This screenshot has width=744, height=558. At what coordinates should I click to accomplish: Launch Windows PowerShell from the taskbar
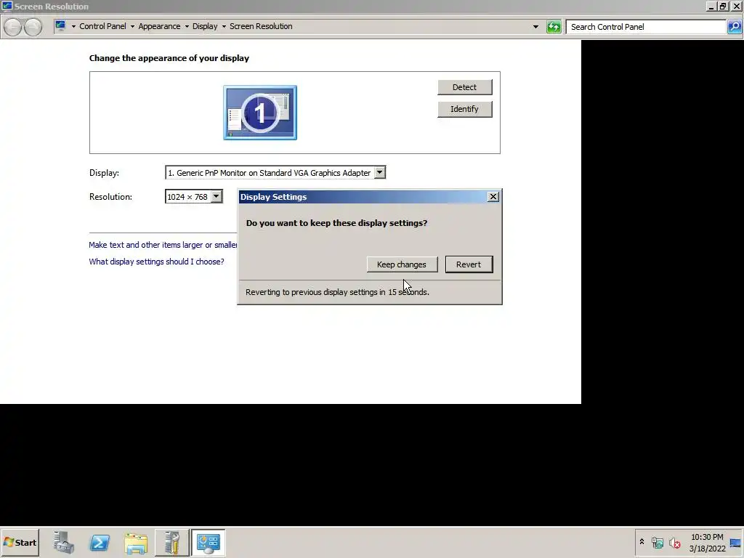[100, 542]
